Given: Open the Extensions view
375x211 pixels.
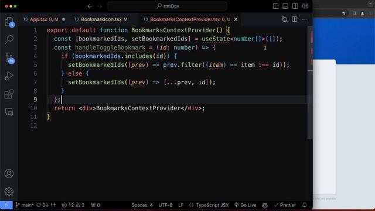Looking at the screenshot, I should [x=9, y=94].
